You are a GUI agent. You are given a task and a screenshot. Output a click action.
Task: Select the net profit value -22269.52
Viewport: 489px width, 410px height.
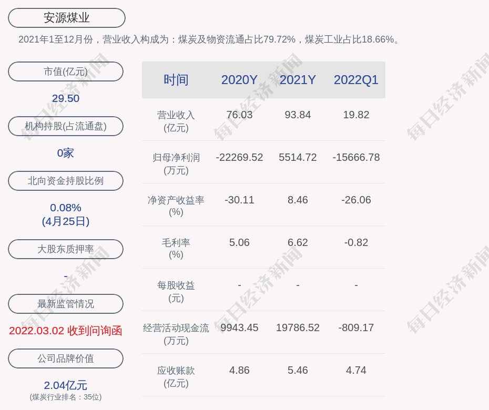coord(239,157)
